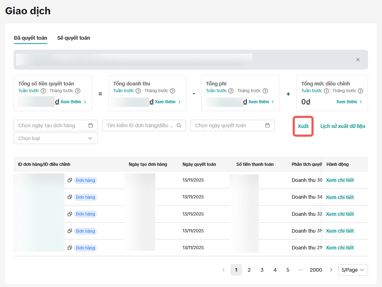Jump to page 2000 in pagination
The image size is (382, 287).
pyautogui.click(x=316, y=270)
